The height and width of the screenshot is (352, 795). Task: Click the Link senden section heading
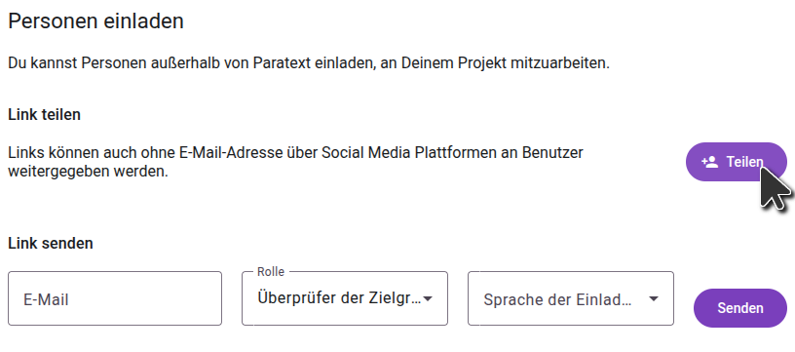[x=51, y=243]
